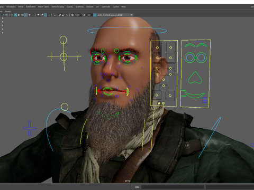The height and width of the screenshot is (190, 254).
Task: Open the Mesh menu
Action: 21,7
